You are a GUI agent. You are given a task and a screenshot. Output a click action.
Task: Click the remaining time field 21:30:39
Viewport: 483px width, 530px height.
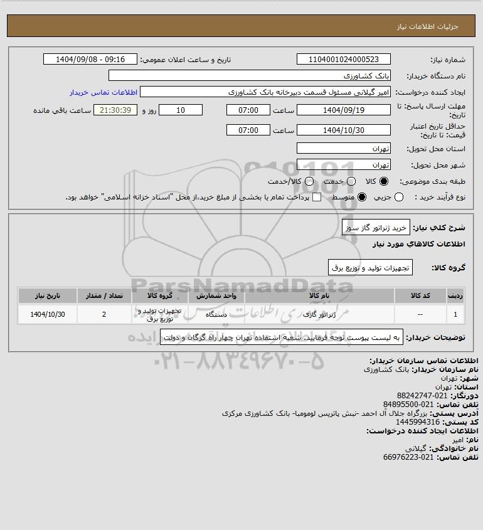click(115, 110)
